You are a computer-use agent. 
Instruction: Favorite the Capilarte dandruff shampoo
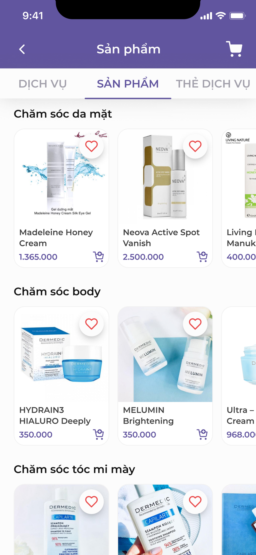pyautogui.click(x=91, y=501)
